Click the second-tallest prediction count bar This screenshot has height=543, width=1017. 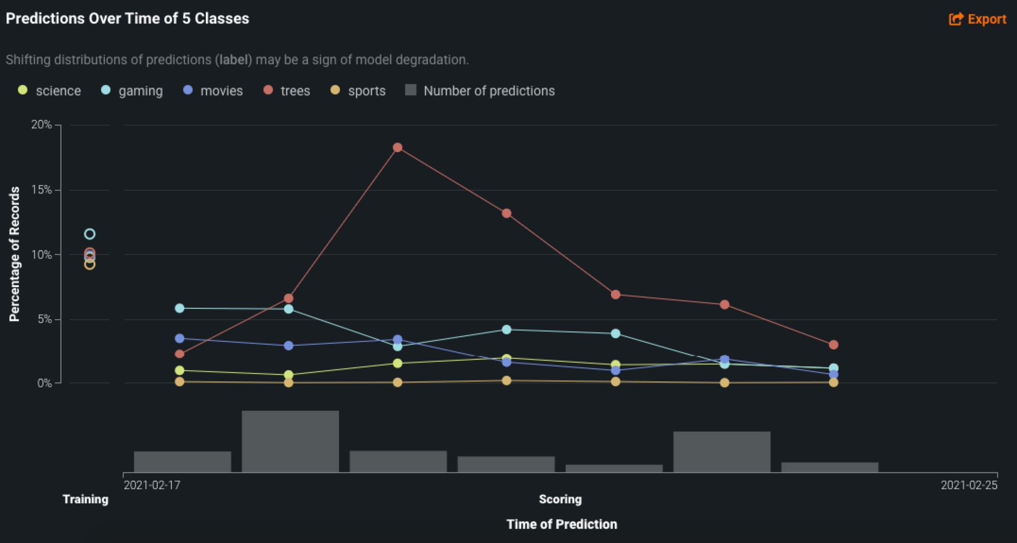721,451
